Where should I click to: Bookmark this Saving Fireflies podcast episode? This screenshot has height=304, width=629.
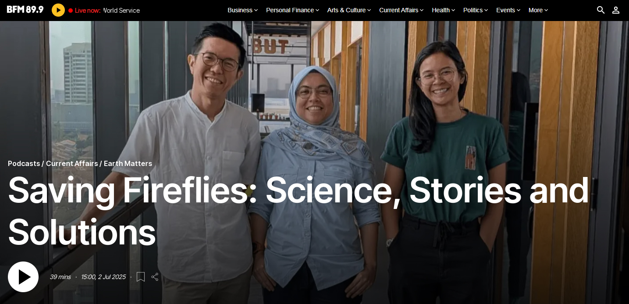(141, 277)
